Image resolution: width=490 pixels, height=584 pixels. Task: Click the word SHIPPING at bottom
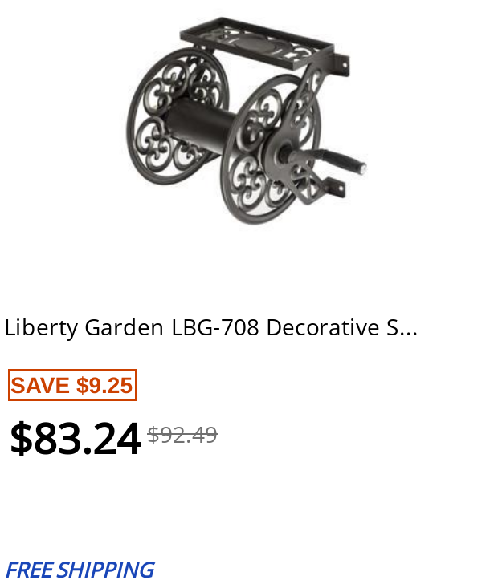(106, 570)
